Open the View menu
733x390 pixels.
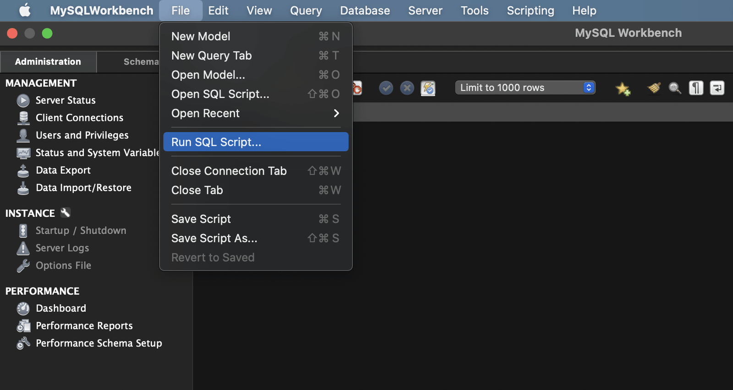click(259, 11)
